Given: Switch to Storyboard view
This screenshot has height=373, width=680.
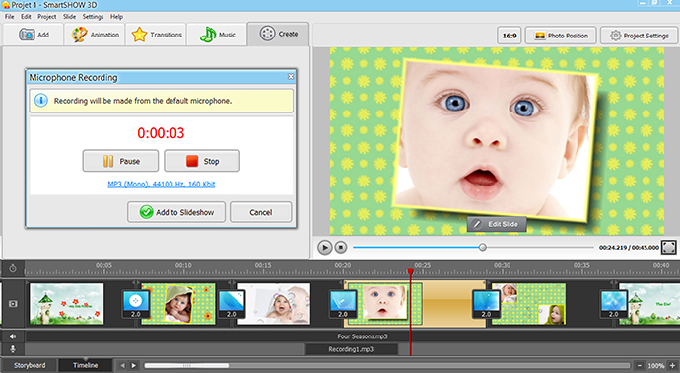Looking at the screenshot, I should 30,365.
